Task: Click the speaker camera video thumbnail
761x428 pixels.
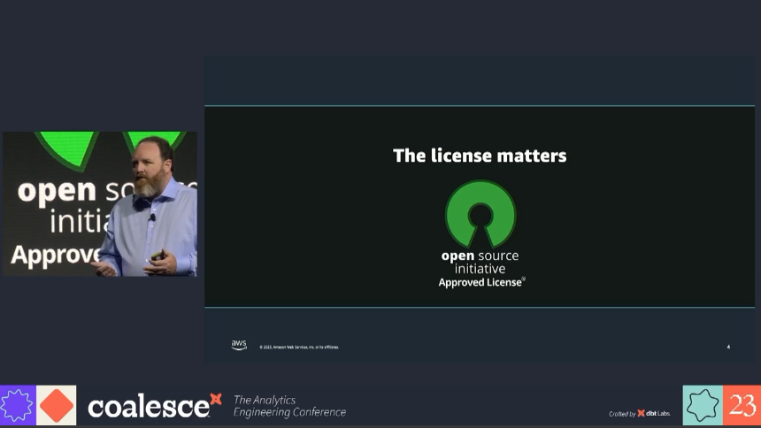Action: (x=100, y=203)
